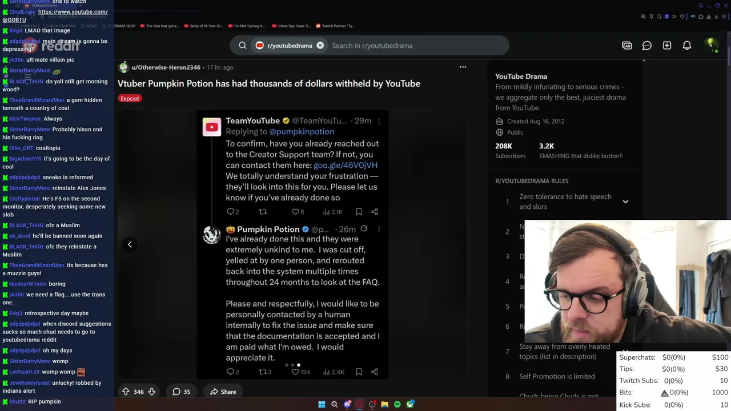Viewport: 731px width, 411px height.
Task: Open user profile u/Otherwise-Heron2346
Action: point(166,67)
